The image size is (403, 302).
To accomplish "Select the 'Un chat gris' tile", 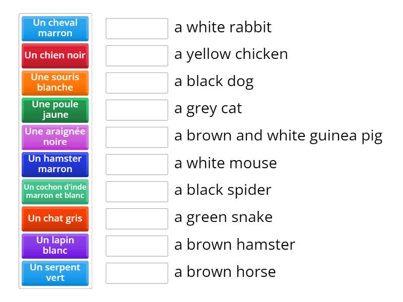I will pyautogui.click(x=55, y=219).
